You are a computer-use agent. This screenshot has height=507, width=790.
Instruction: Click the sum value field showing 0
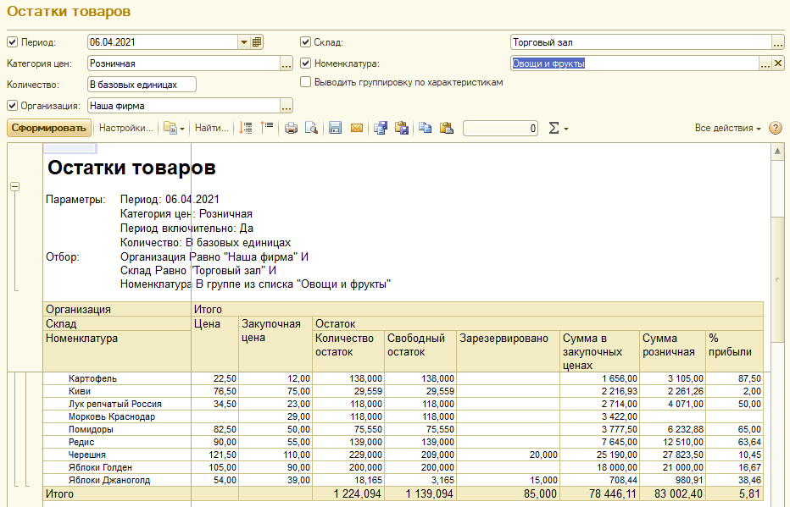click(500, 129)
